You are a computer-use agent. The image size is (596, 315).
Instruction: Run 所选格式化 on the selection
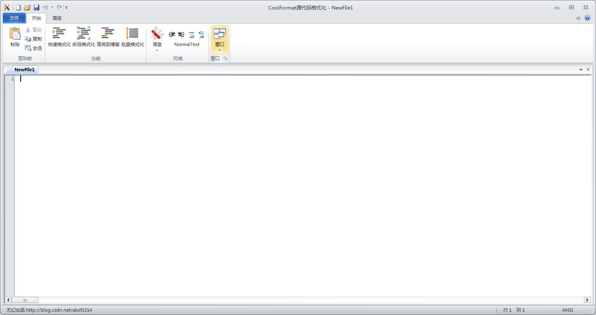pyautogui.click(x=84, y=37)
